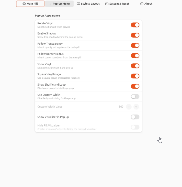Switch to the Pop-up Menu tab
The height and width of the screenshot is (187, 182).
click(59, 4)
